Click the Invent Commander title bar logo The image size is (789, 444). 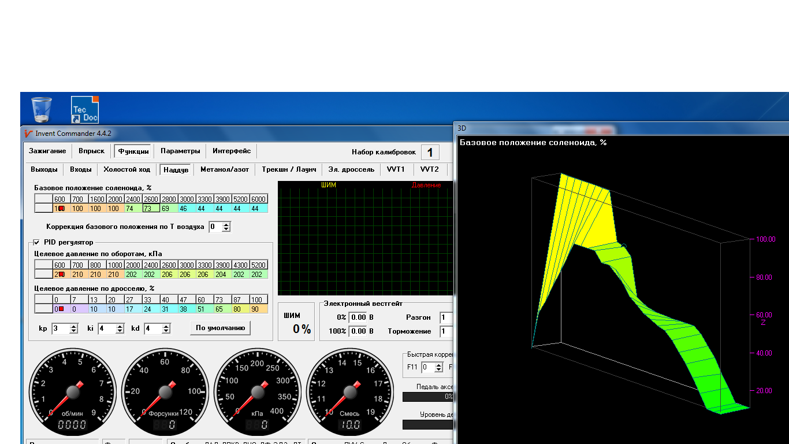click(28, 133)
